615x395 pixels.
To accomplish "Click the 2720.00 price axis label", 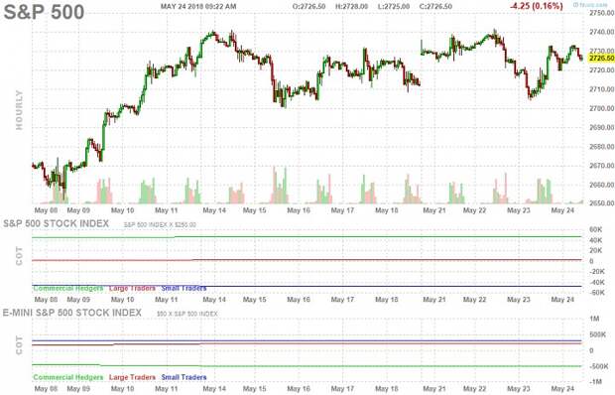I will tap(602, 69).
